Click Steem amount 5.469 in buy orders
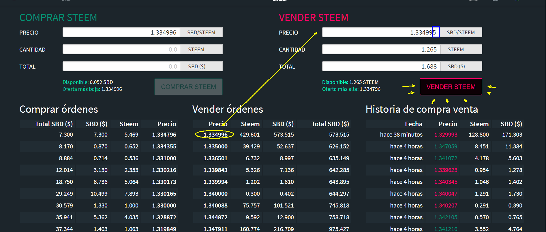This screenshot has width=546, height=232. (131, 135)
